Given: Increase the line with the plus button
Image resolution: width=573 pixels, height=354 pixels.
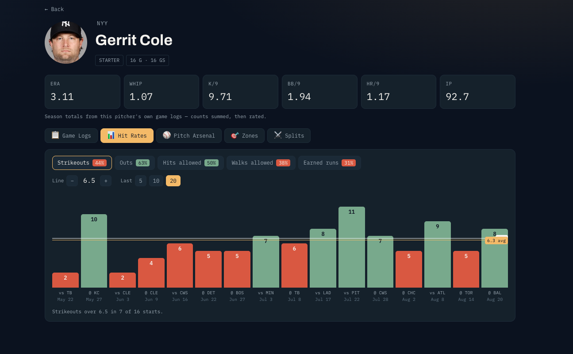Looking at the screenshot, I should (106, 181).
